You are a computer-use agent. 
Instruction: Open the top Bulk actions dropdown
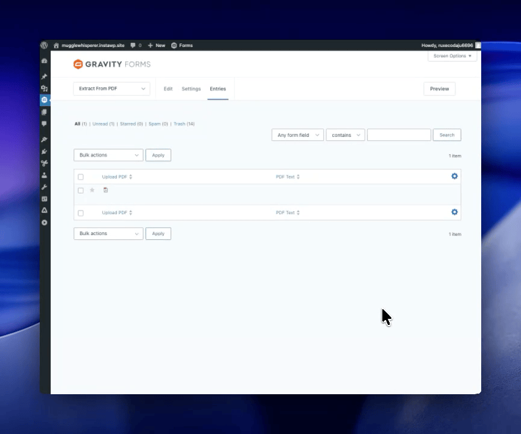point(108,155)
